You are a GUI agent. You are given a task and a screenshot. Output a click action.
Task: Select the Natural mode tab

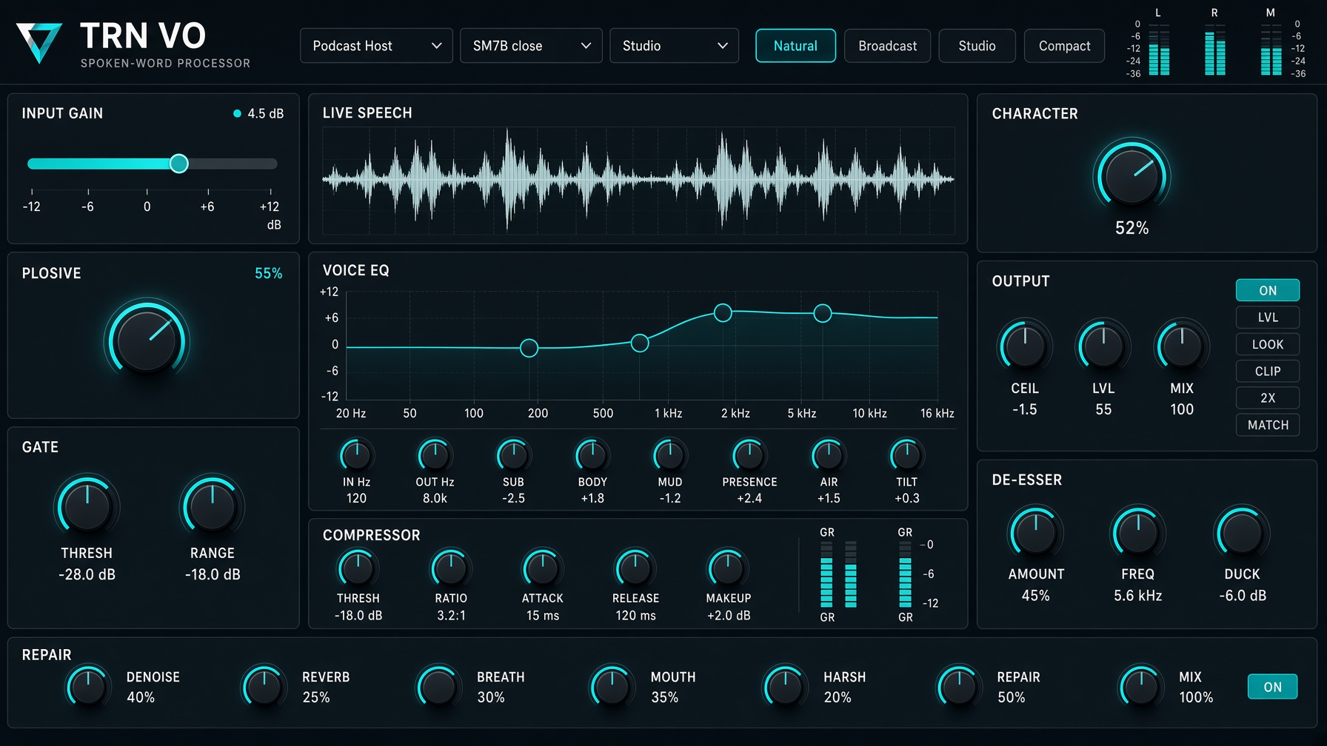tap(795, 46)
